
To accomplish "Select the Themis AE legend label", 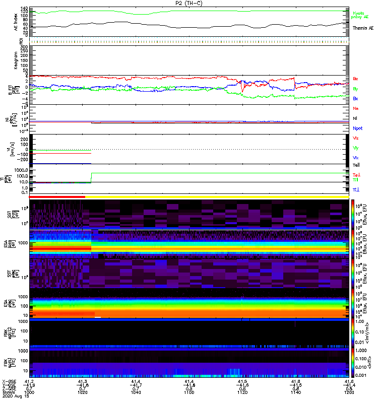I will tap(363, 28).
